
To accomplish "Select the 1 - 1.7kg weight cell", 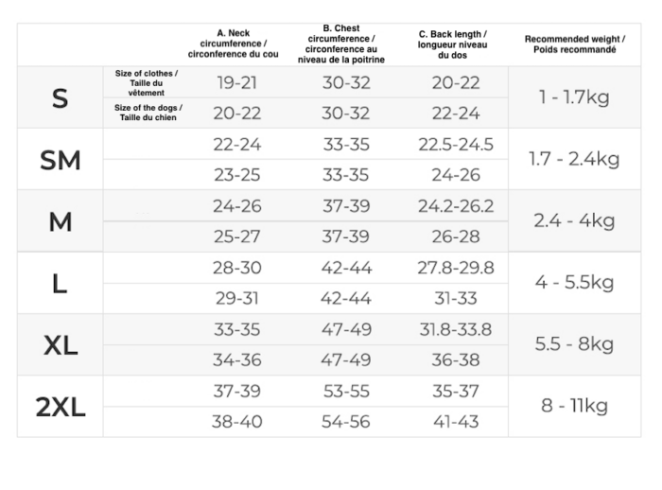I will tap(574, 97).
